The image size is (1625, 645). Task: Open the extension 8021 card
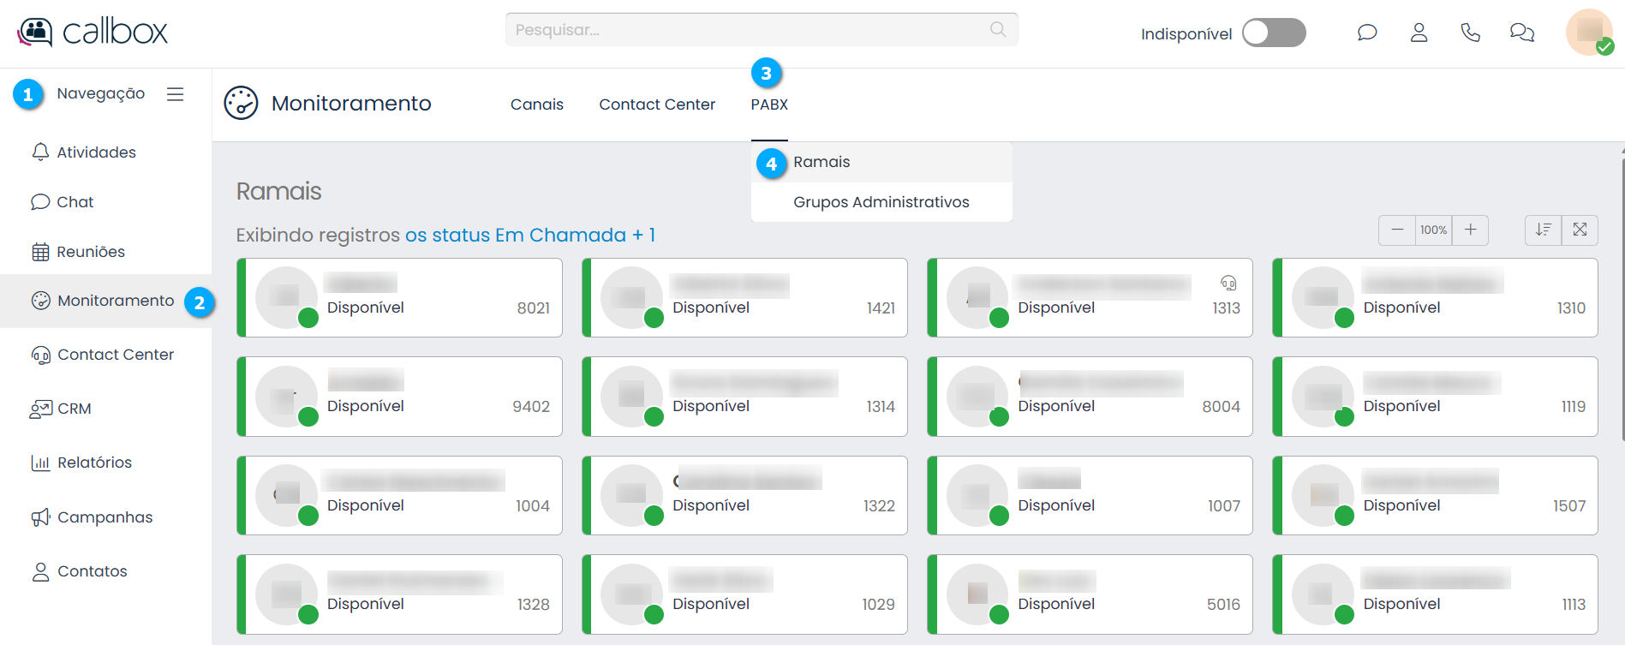coord(399,298)
